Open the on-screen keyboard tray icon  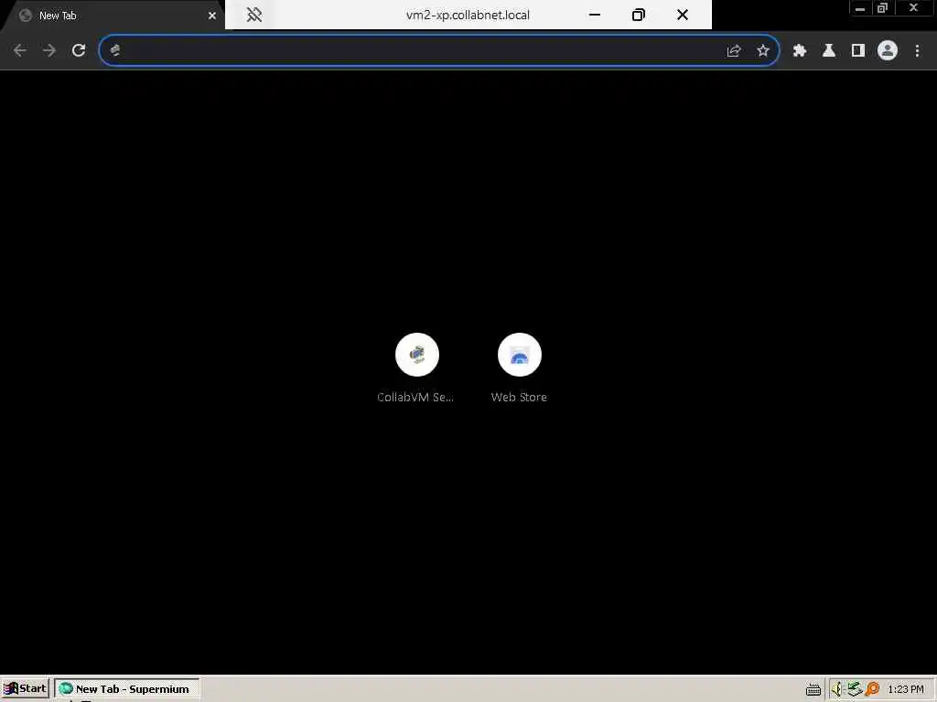coord(813,689)
